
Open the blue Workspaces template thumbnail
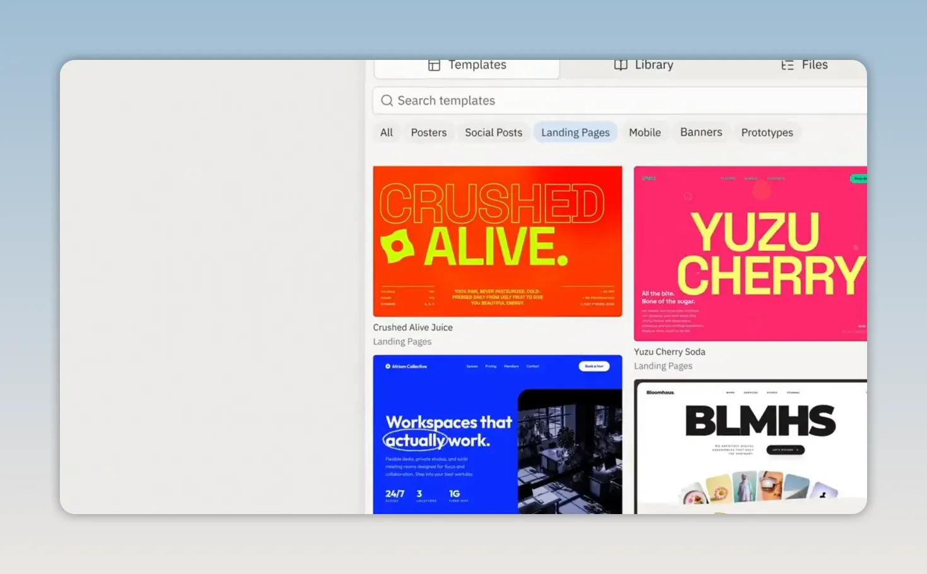click(498, 435)
